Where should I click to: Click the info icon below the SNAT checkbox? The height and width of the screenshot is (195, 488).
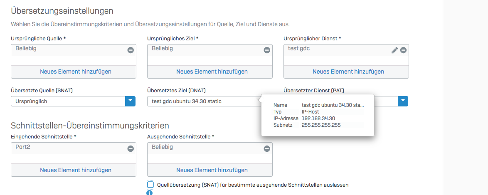point(150,193)
